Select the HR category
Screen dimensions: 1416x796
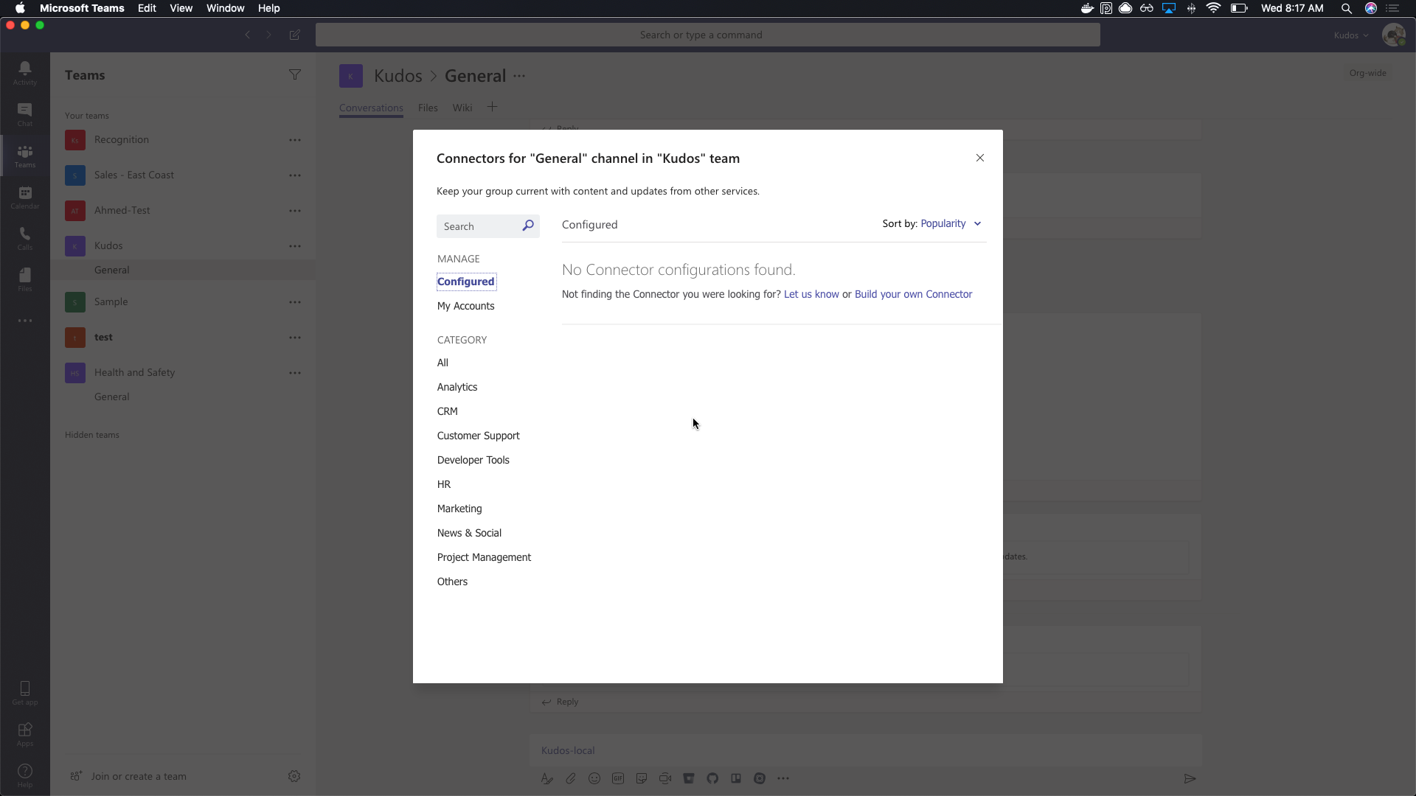pos(444,484)
